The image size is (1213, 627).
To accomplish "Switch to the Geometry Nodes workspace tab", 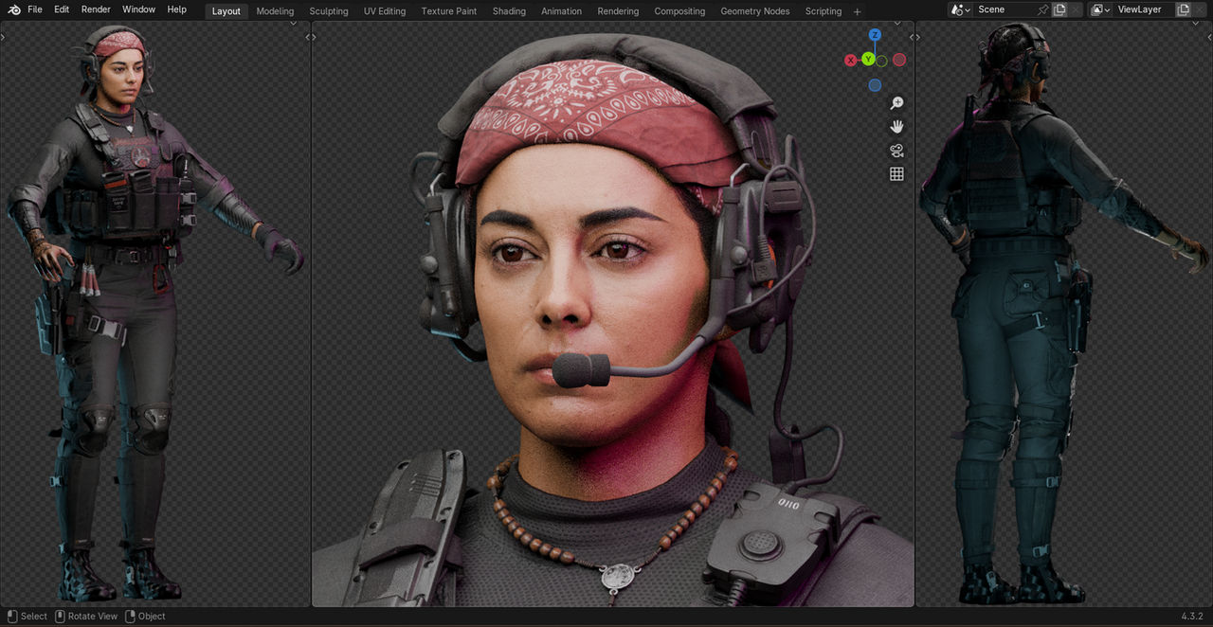I will pos(755,11).
